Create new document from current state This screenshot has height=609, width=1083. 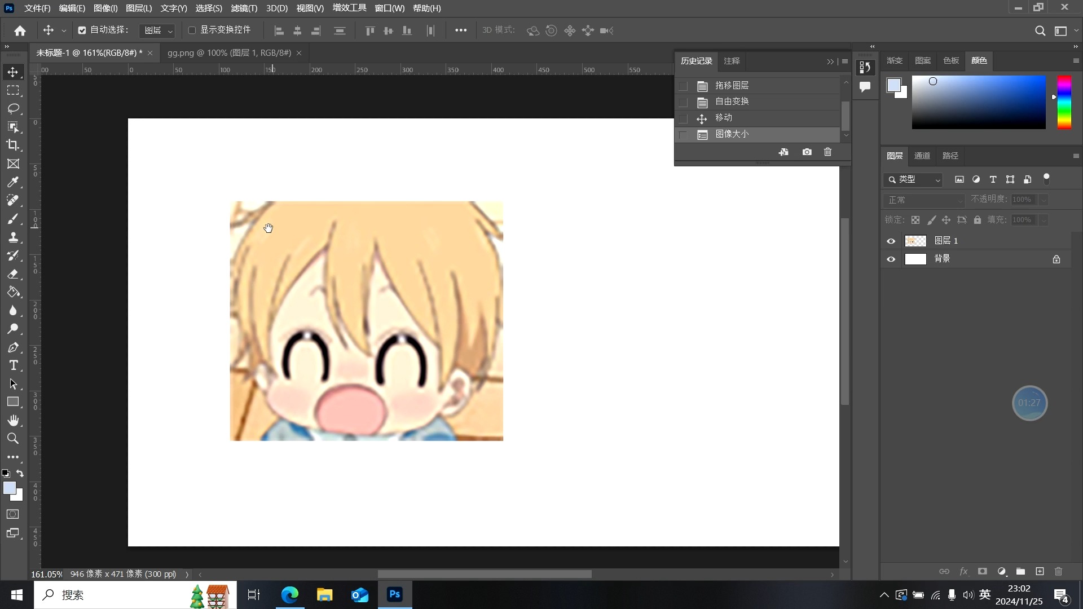point(783,152)
